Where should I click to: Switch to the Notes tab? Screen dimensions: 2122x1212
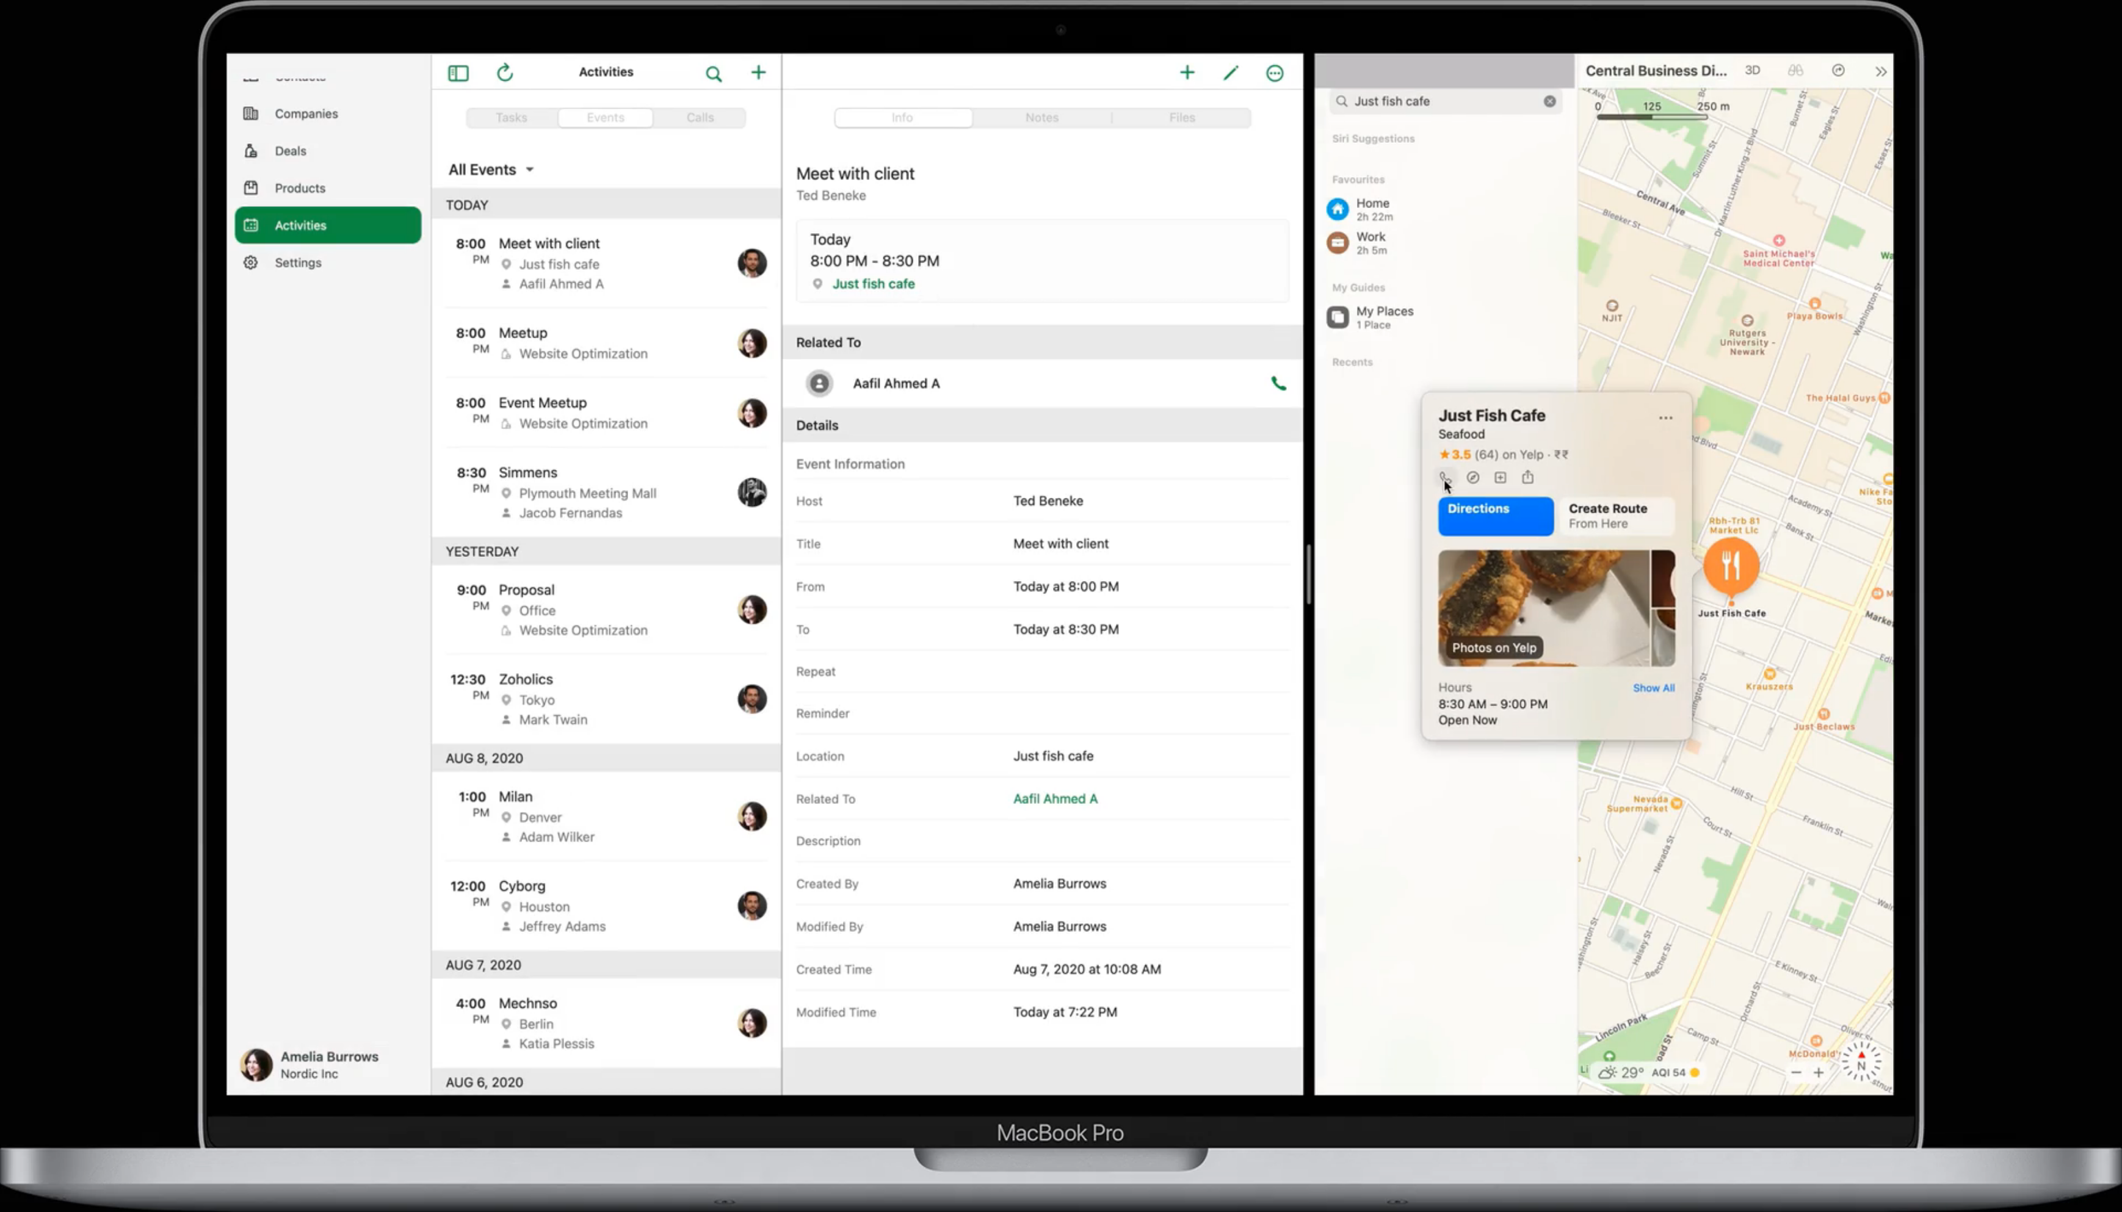pyautogui.click(x=1041, y=117)
